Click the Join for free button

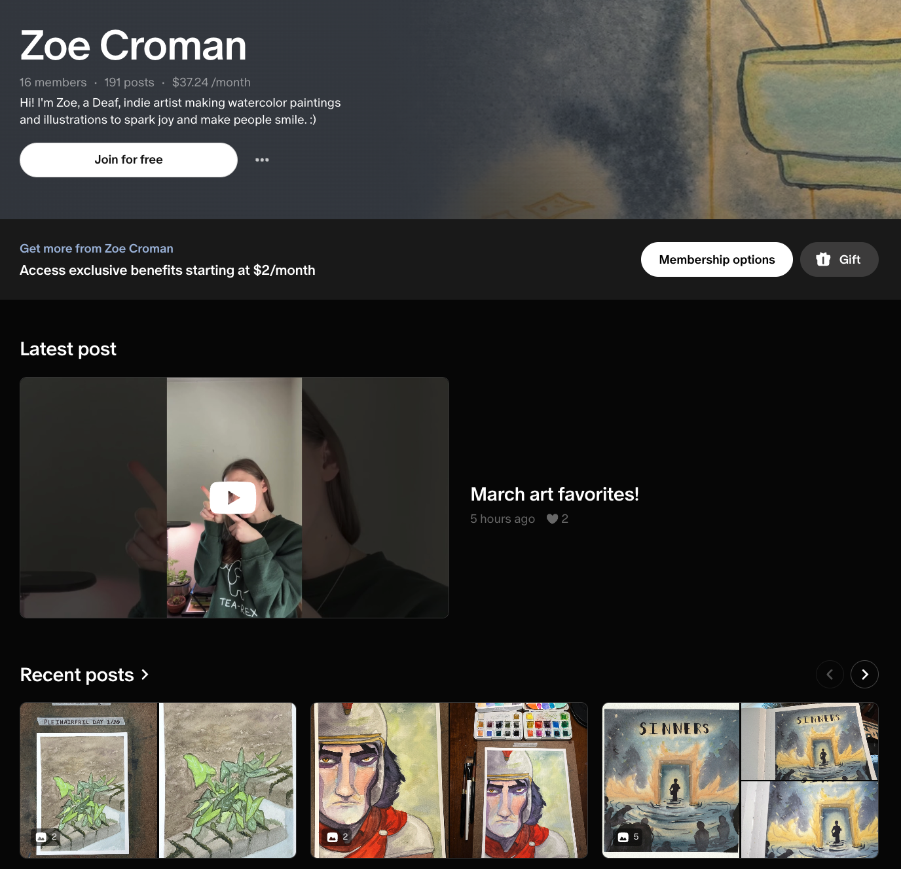click(128, 160)
